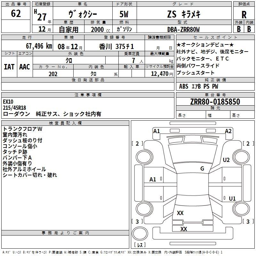Click the U1 dent mark on the diagram
This screenshot has height=256, width=256.
click(232, 198)
